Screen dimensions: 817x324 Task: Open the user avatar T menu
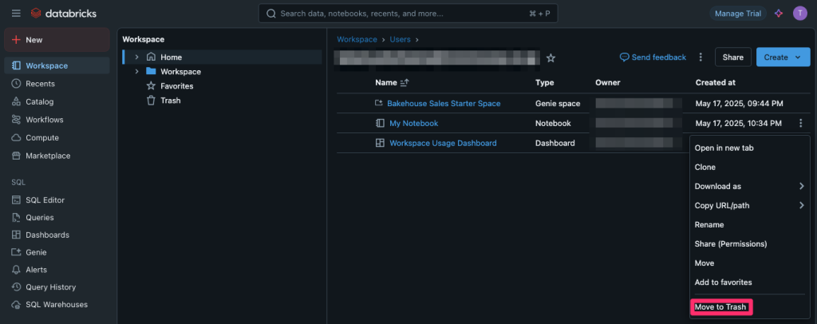tap(799, 14)
